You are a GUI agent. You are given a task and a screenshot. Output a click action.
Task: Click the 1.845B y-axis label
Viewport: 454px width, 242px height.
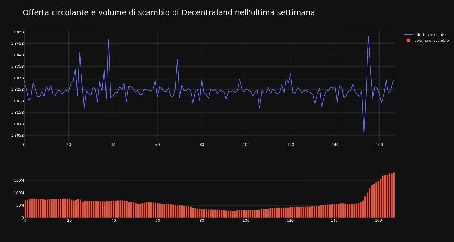(17, 44)
